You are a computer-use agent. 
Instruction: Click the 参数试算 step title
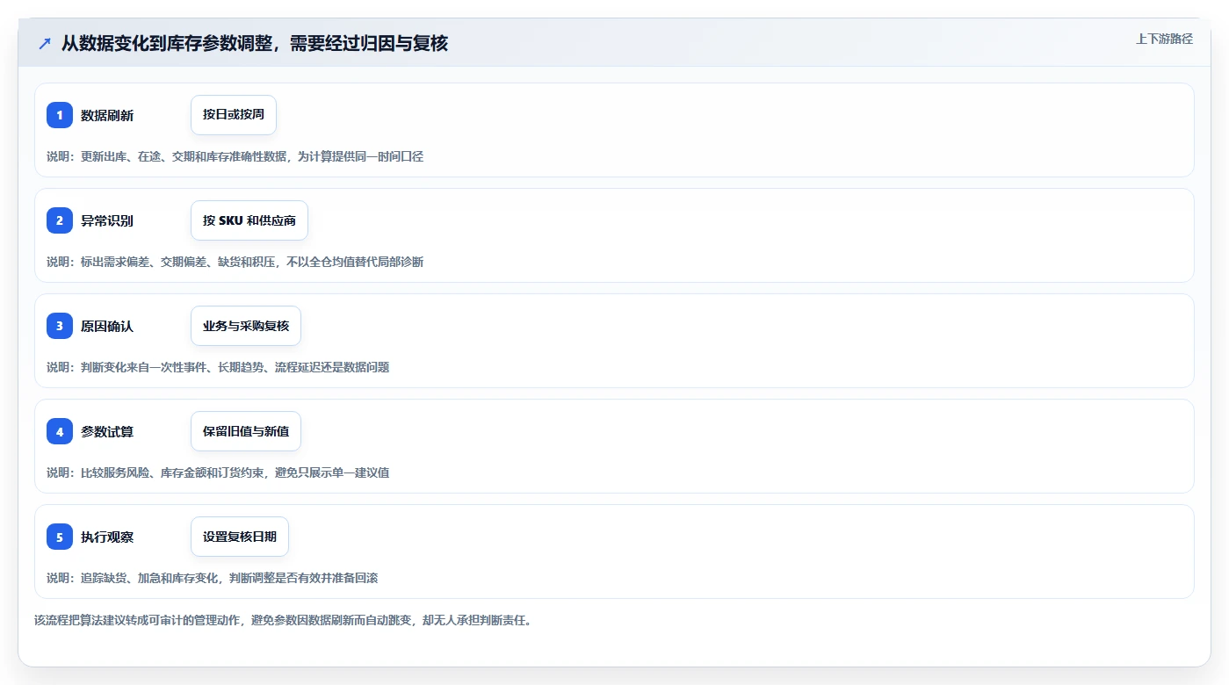click(107, 431)
